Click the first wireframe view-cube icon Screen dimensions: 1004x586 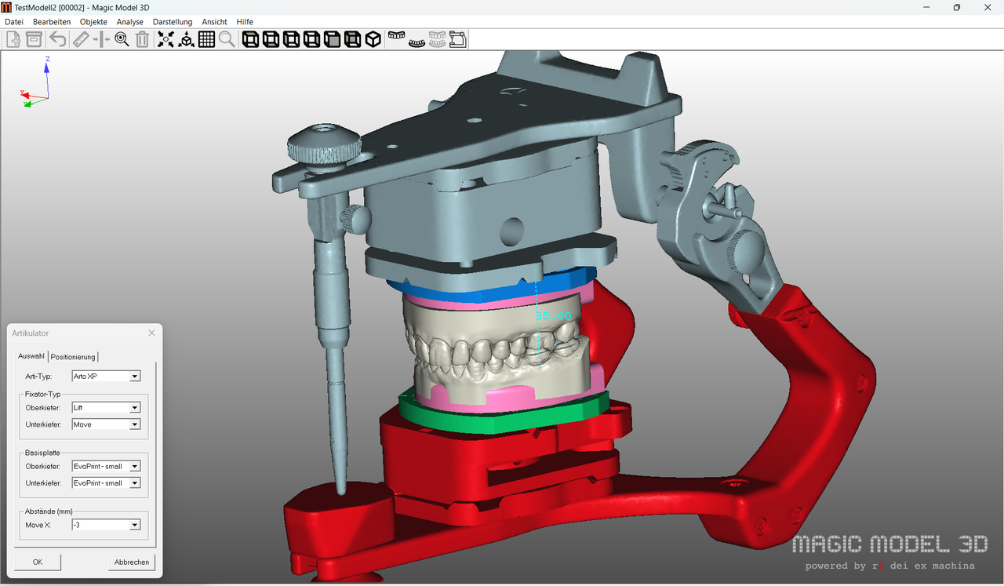click(x=251, y=39)
